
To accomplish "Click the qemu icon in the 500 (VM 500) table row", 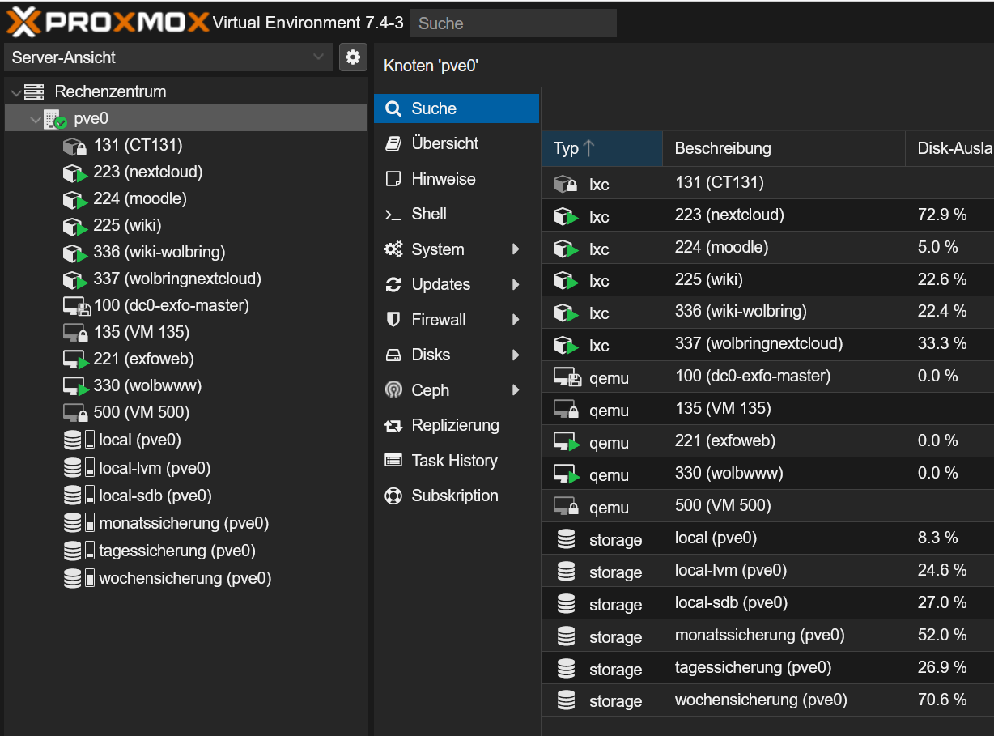I will (x=566, y=507).
